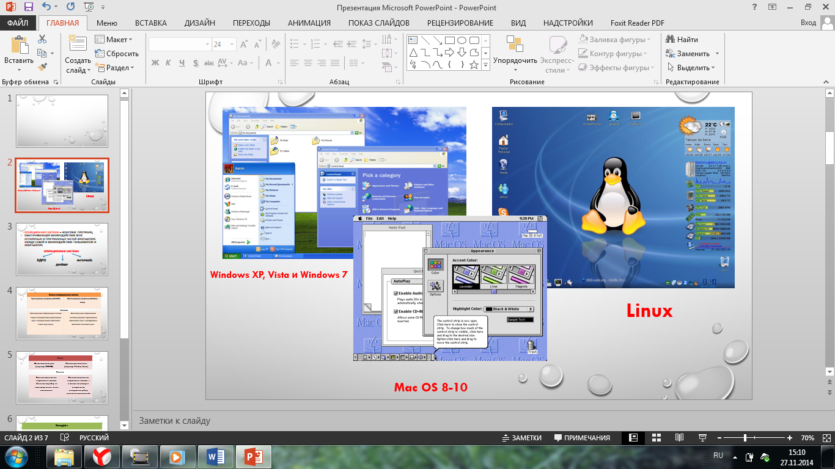
Task: Collapse the ribbon chevron
Action: (x=826, y=82)
